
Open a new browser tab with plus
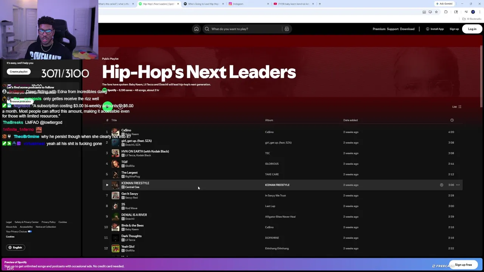(320, 4)
